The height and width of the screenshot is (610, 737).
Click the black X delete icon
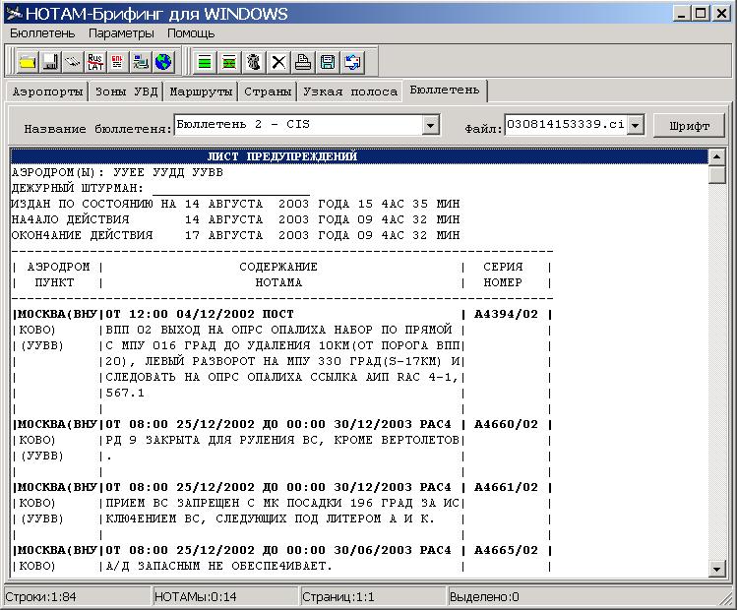point(279,62)
